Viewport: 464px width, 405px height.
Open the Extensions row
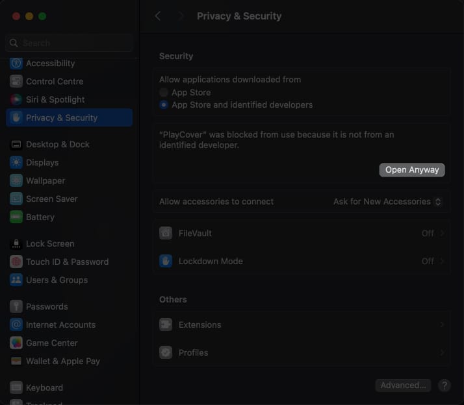pos(302,325)
